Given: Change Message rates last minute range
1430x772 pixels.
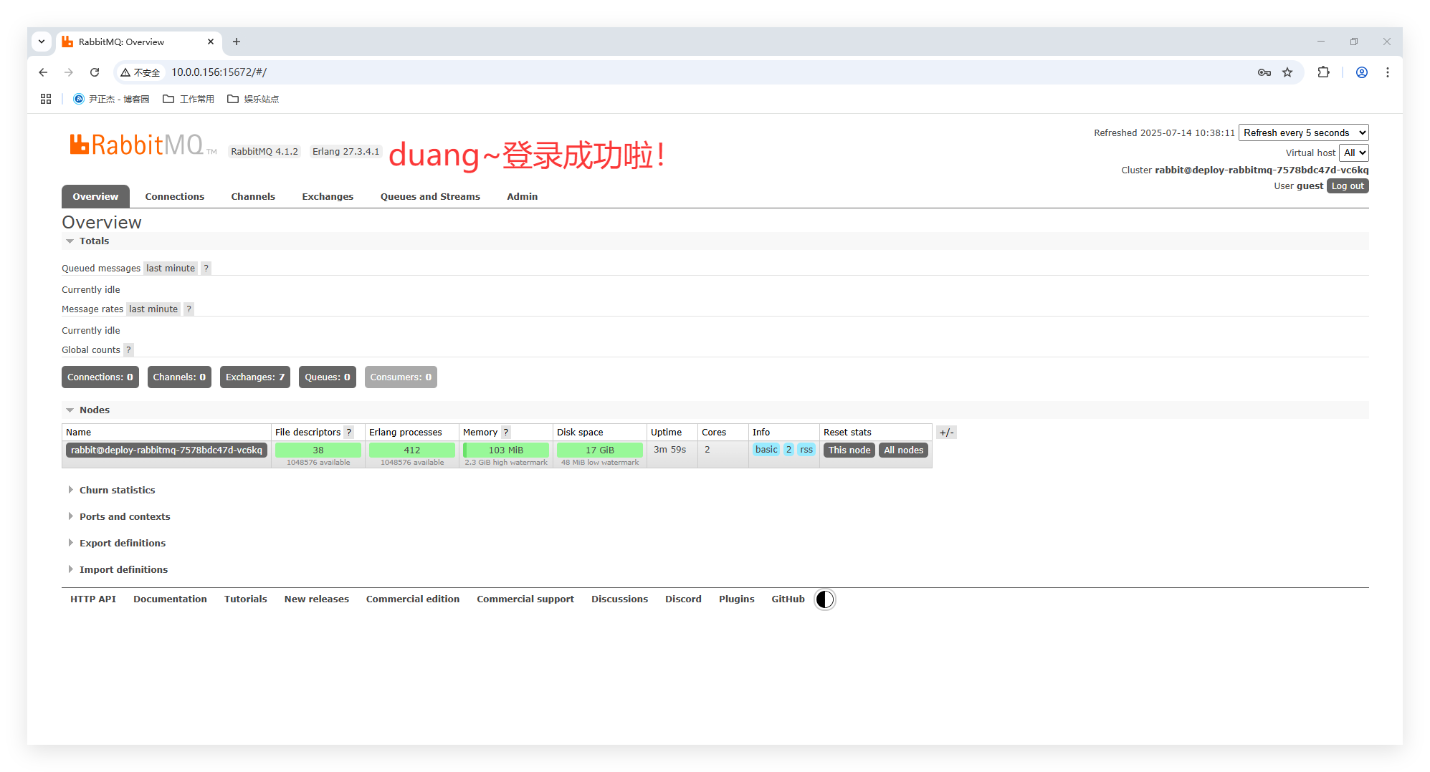Looking at the screenshot, I should click(x=153, y=309).
